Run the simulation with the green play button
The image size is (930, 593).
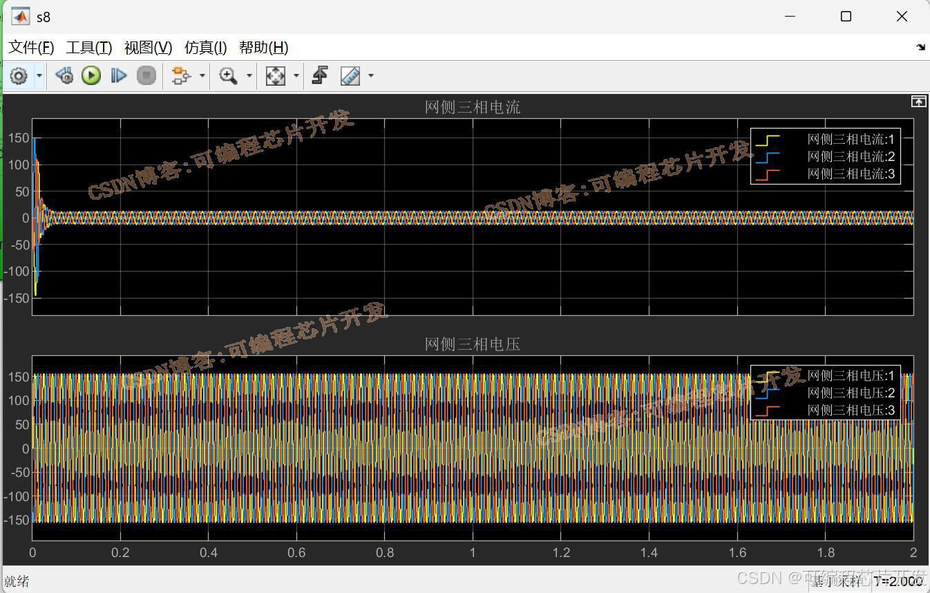91,75
